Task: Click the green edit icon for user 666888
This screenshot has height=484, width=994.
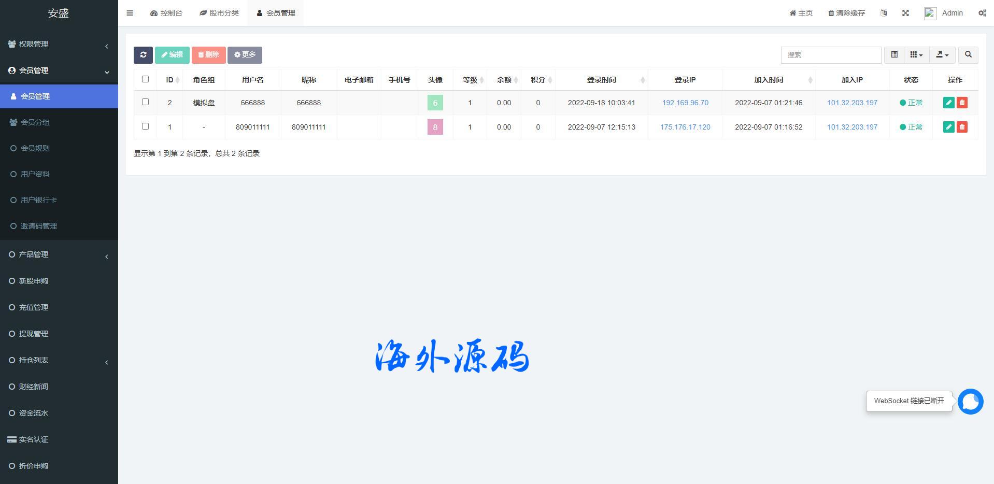Action: tap(948, 103)
